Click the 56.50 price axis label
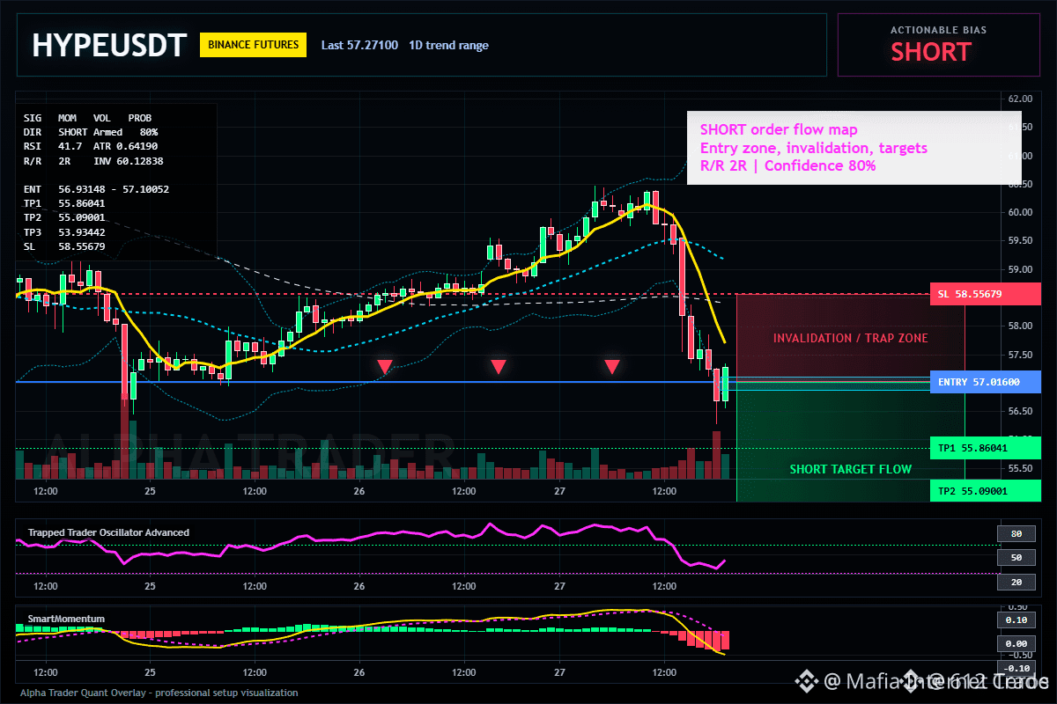This screenshot has width=1057, height=704. [x=1020, y=411]
